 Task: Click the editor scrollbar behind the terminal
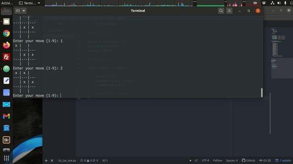pos(270,113)
